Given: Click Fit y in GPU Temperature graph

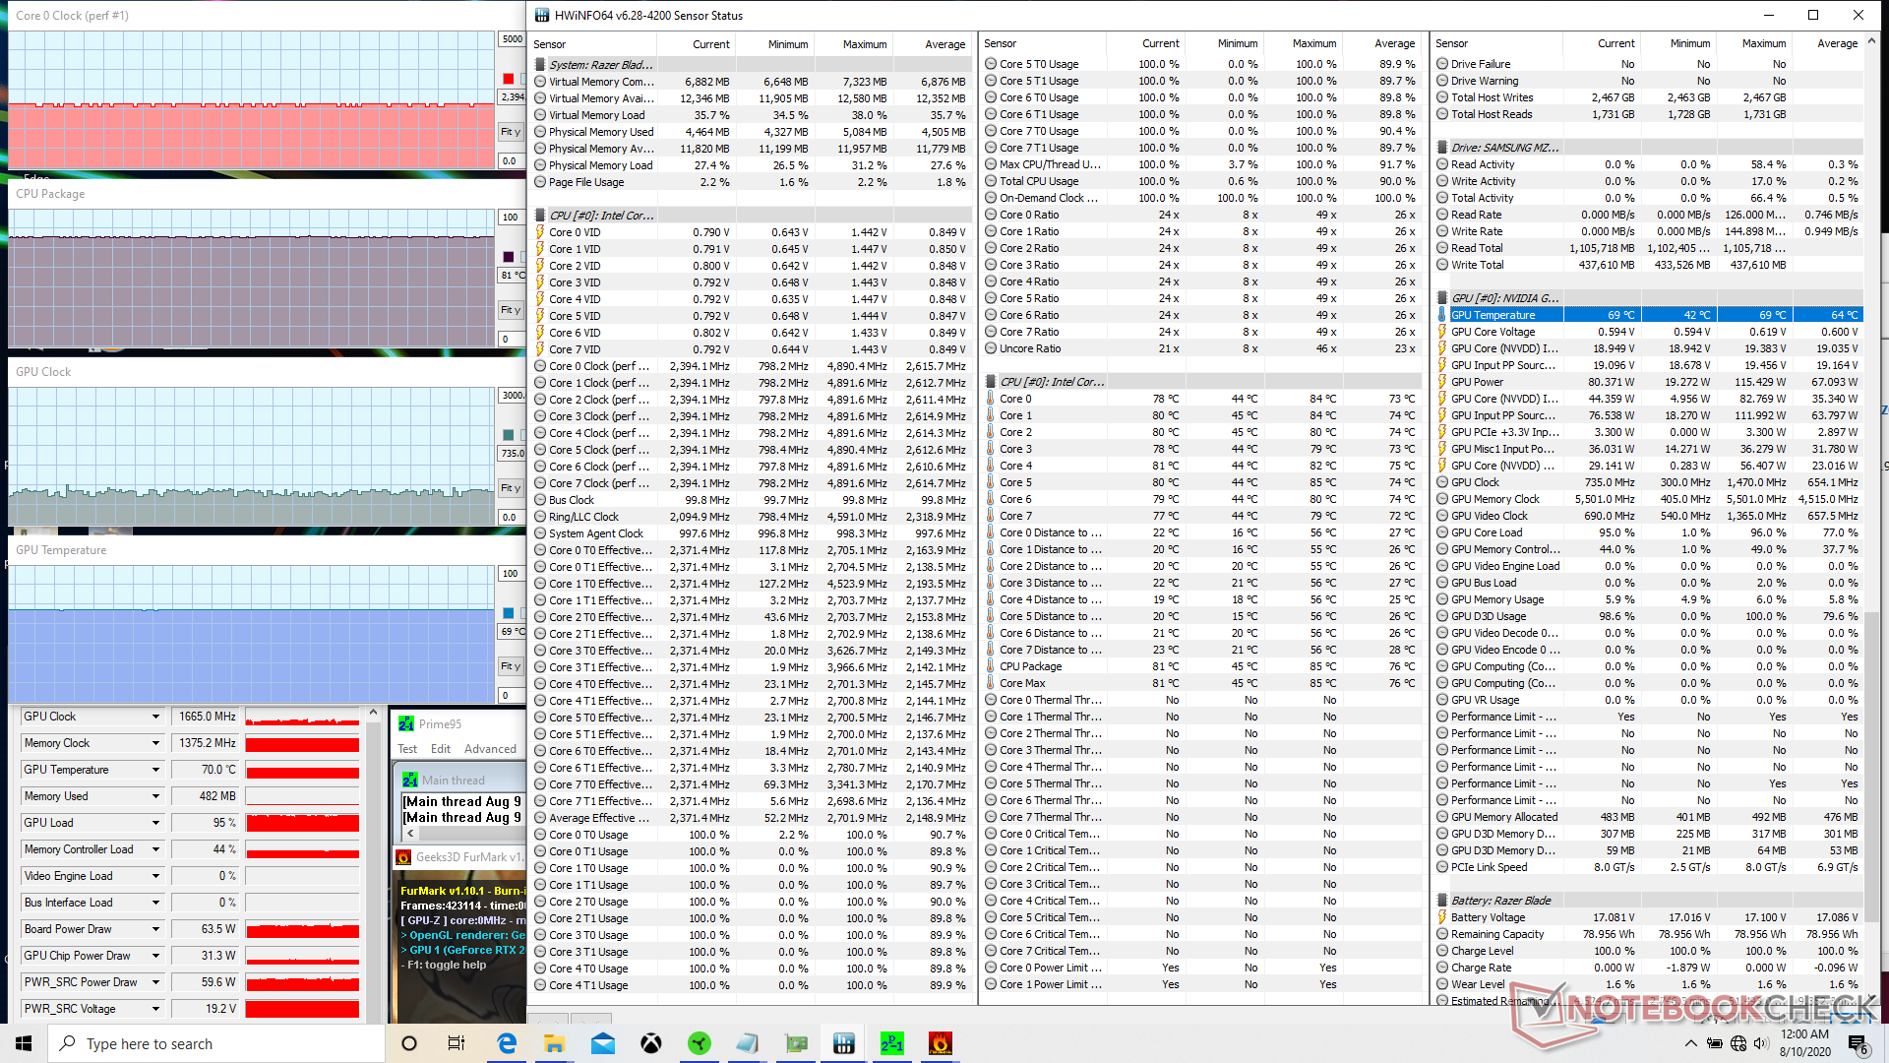Looking at the screenshot, I should tap(511, 666).
